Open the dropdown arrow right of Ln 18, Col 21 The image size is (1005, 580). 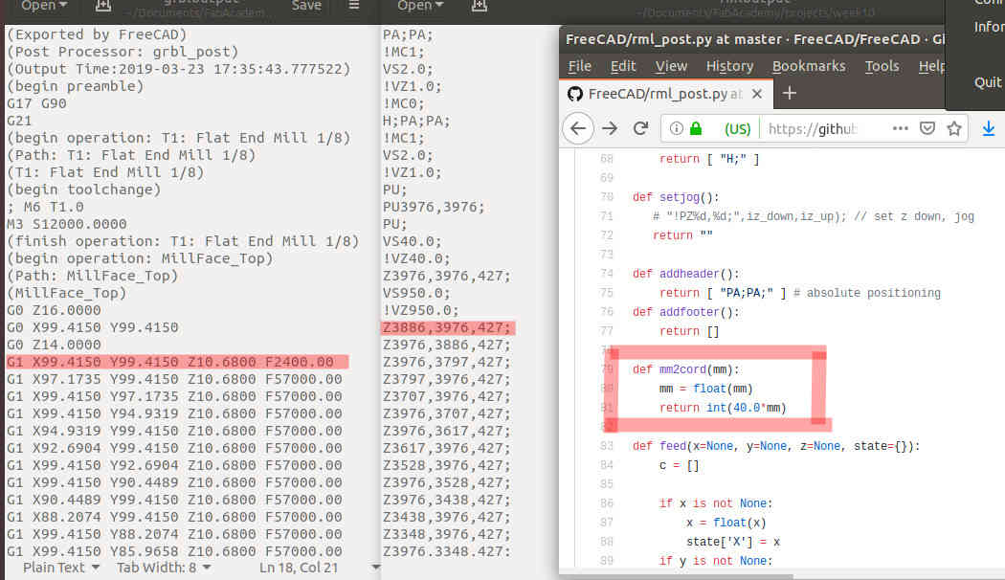(375, 568)
